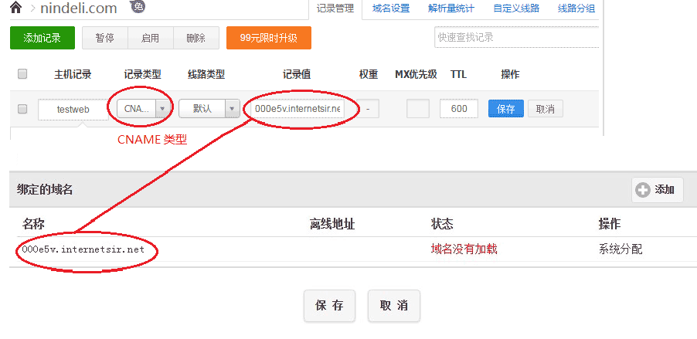Expand the CNAME record type dropdown
Screen dimensions: 697x339
(x=161, y=109)
